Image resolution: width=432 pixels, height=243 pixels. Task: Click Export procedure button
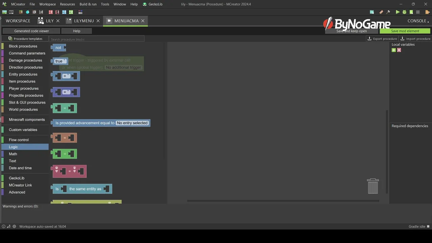(382, 39)
